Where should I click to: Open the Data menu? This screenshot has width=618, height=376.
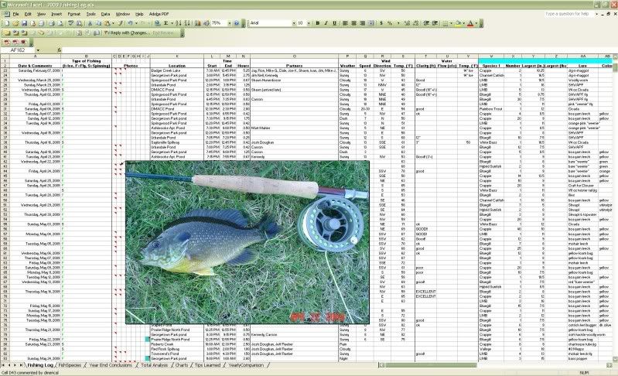[105, 14]
